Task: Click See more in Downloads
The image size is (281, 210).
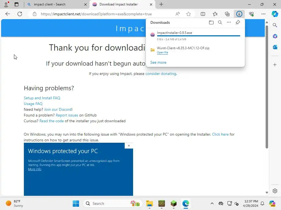Action: [x=158, y=63]
